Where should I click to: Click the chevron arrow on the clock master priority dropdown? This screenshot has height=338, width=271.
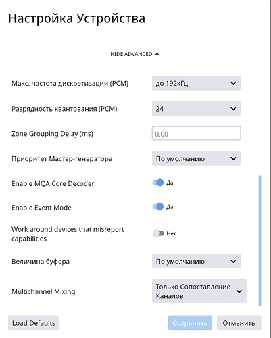[233, 158]
